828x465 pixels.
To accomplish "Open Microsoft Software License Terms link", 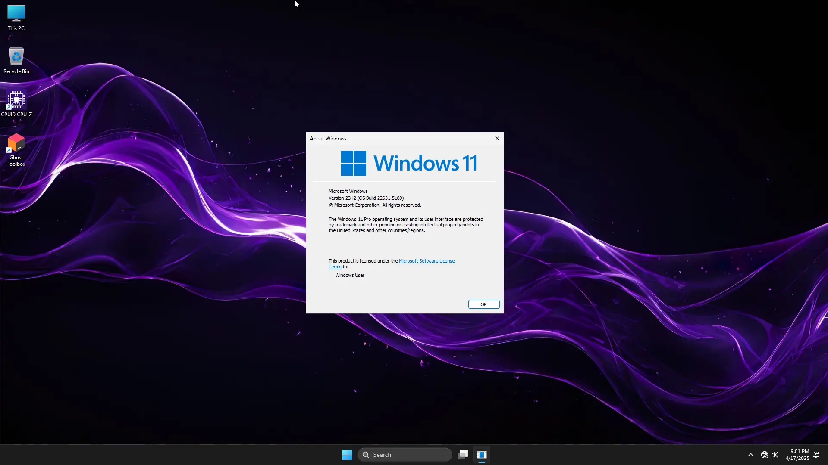I will [x=427, y=261].
